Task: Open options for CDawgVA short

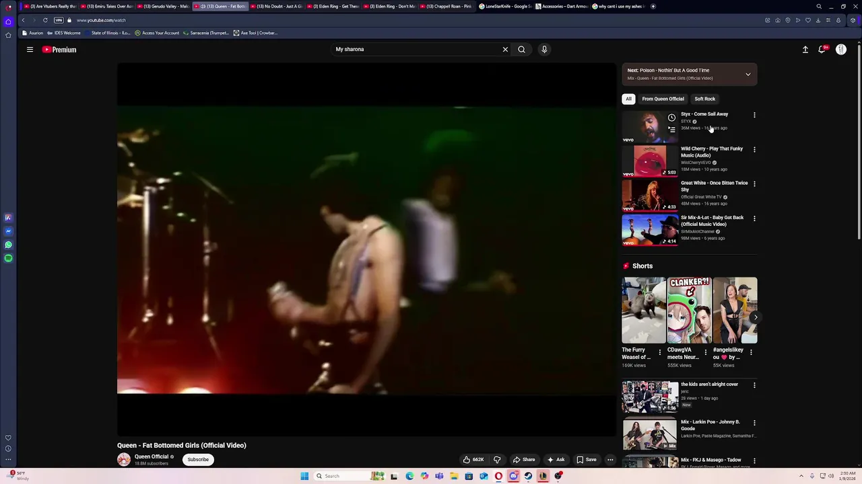Action: pyautogui.click(x=705, y=352)
